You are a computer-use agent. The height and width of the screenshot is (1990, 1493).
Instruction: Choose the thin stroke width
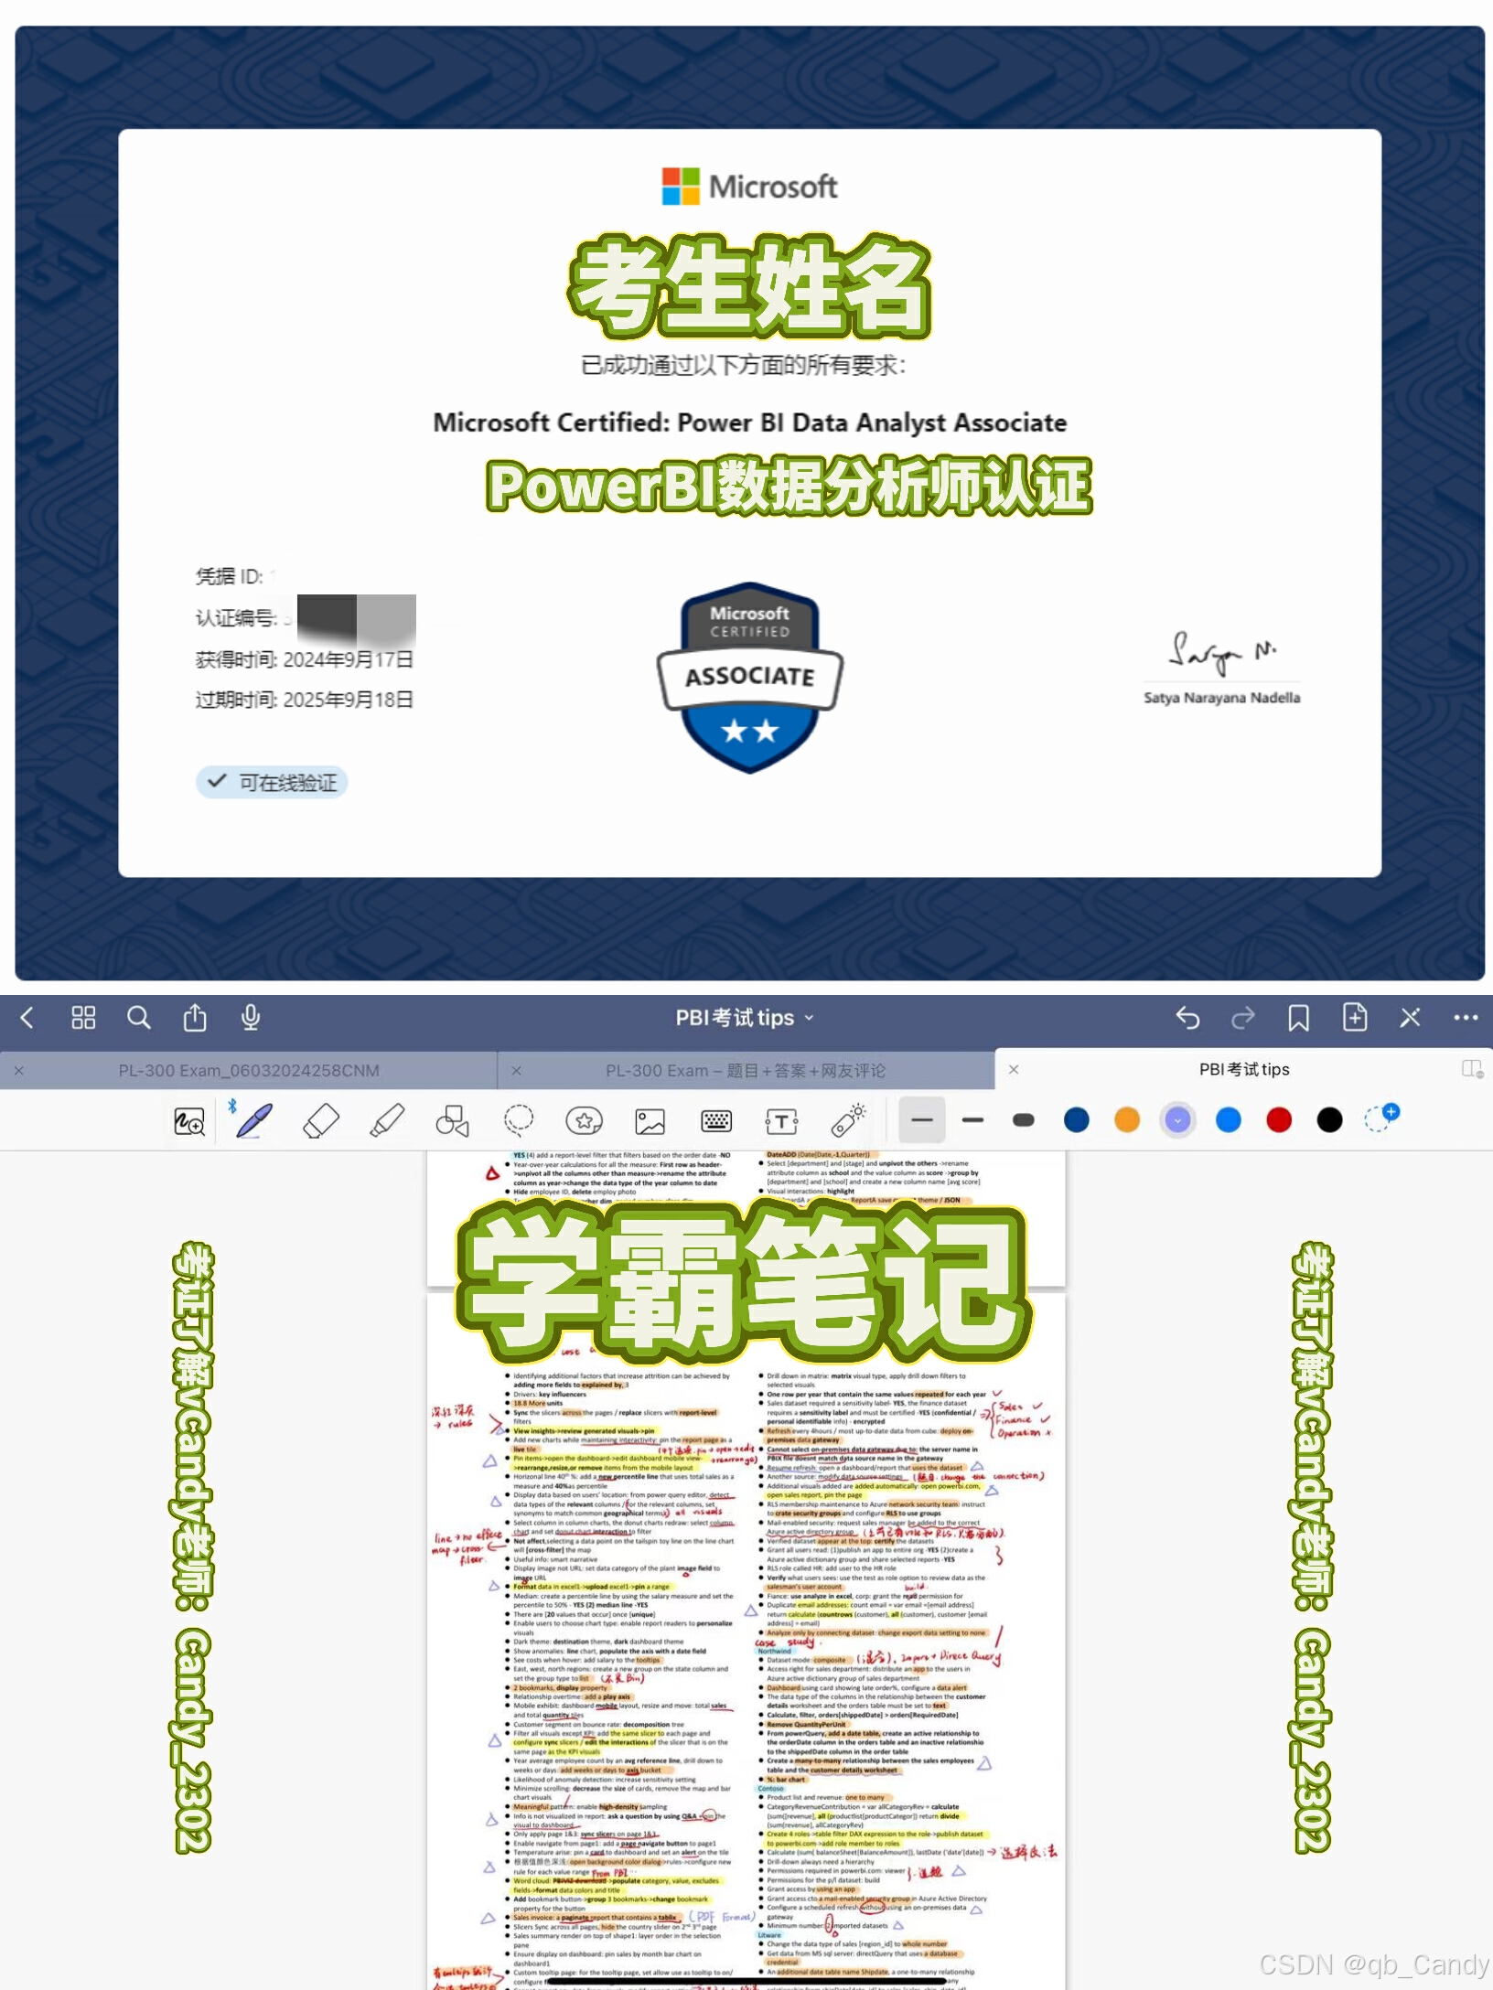(922, 1120)
